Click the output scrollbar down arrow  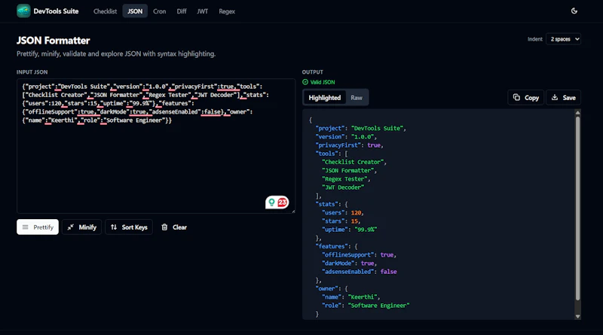click(577, 316)
